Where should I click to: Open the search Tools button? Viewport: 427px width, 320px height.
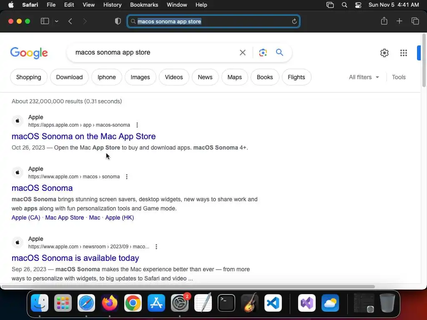pos(399,77)
